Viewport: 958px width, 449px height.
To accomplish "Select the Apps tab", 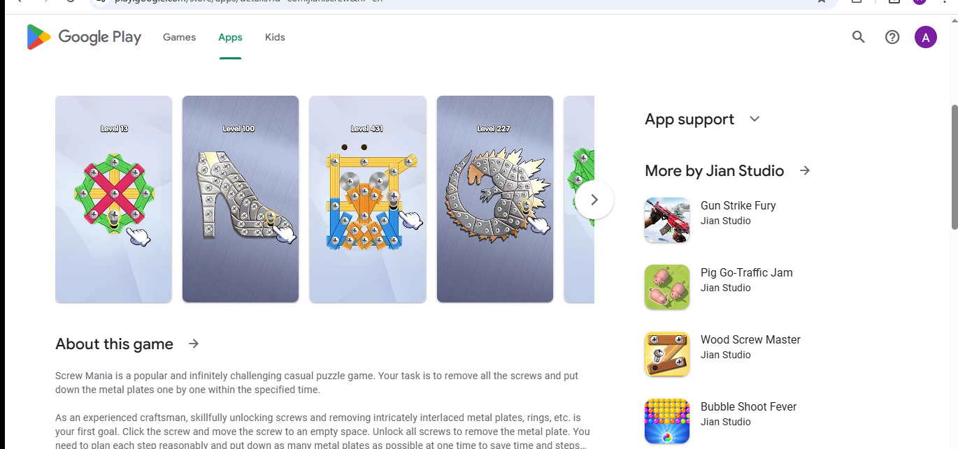I will [230, 37].
